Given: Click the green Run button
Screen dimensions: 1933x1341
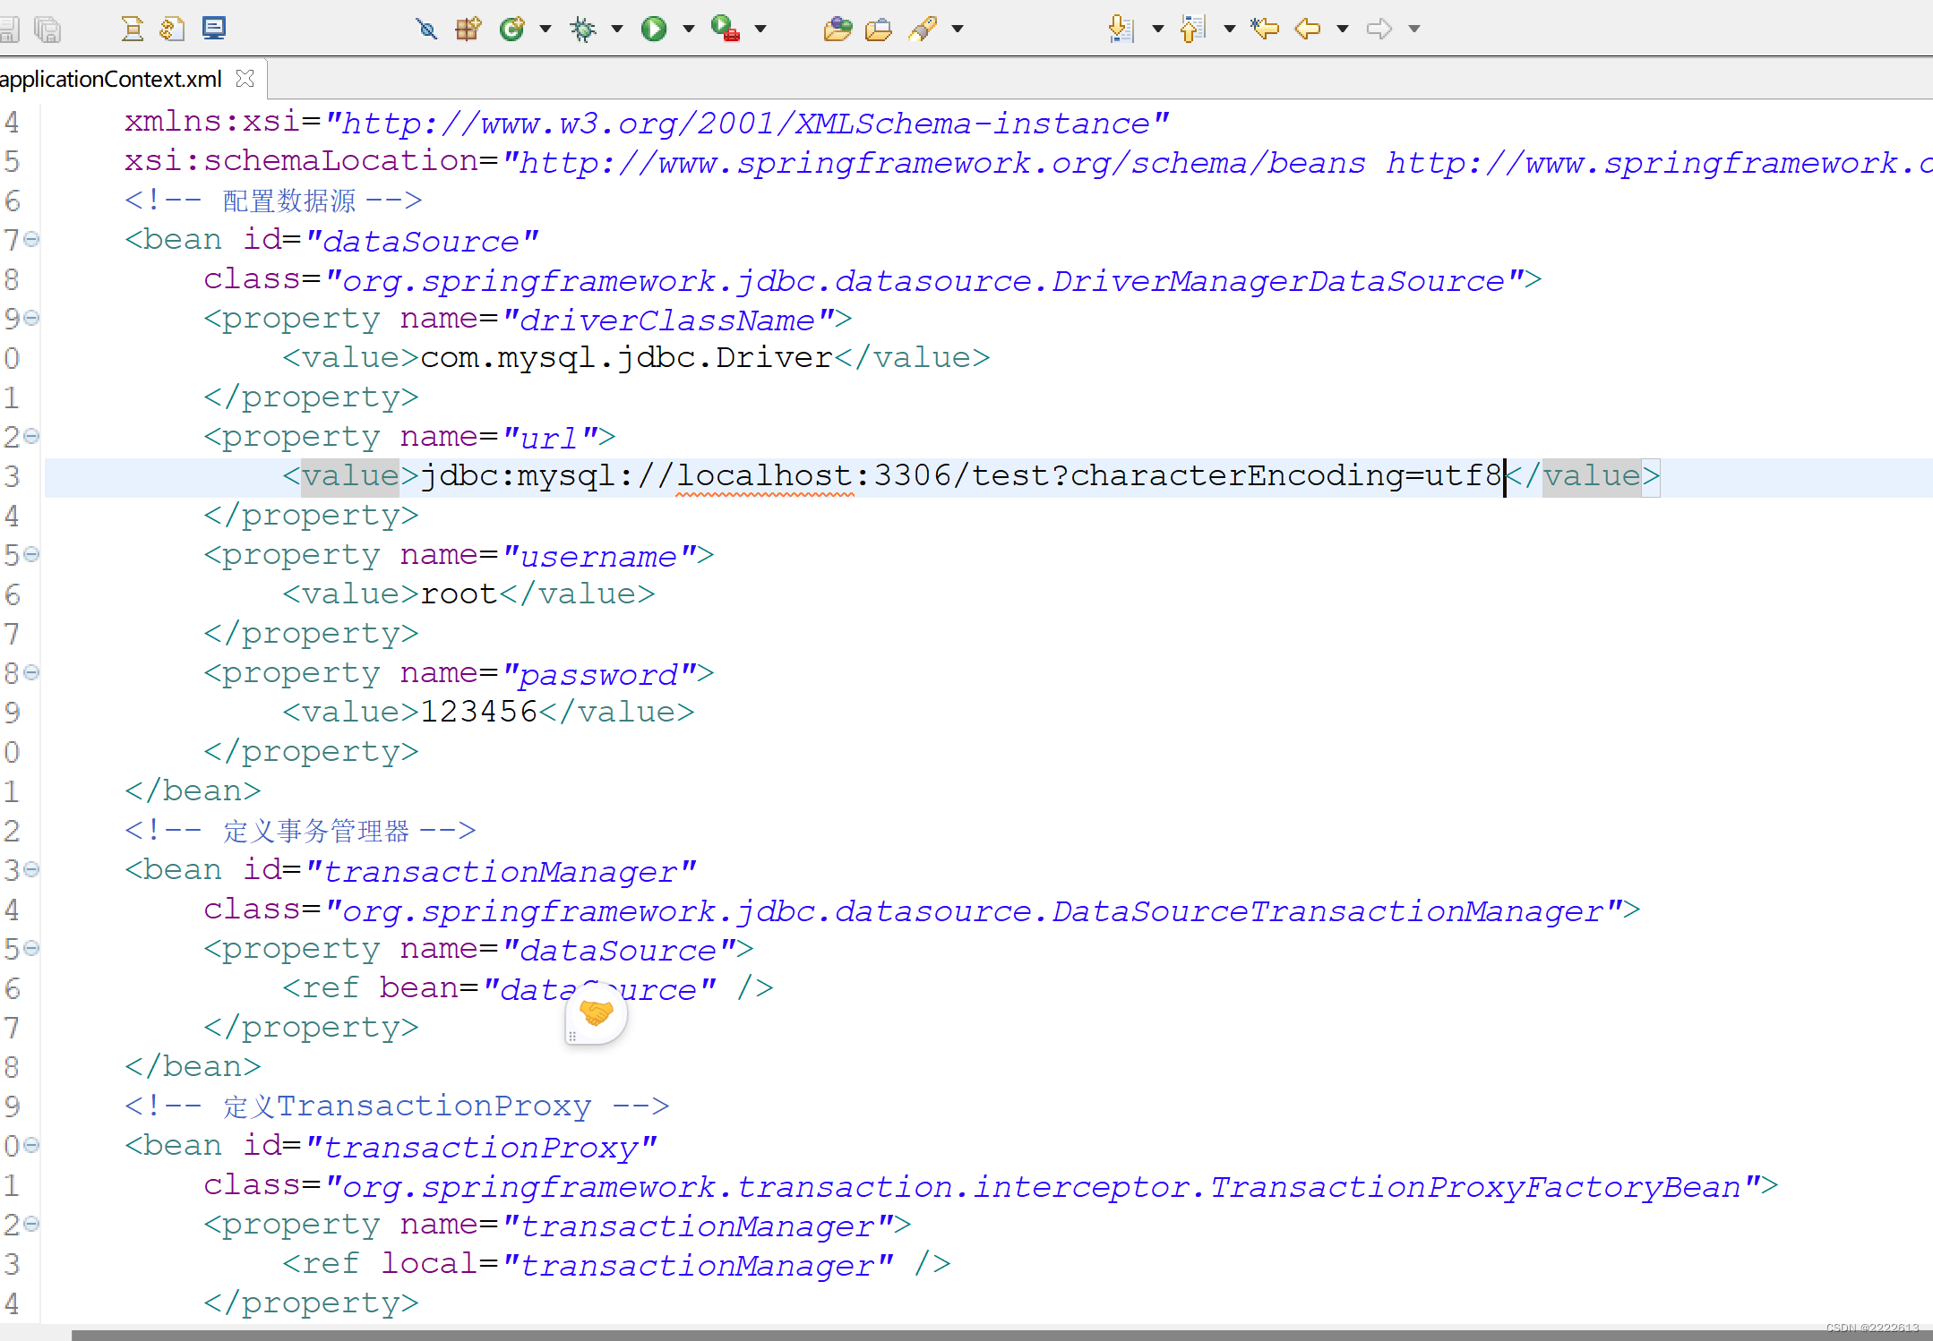Looking at the screenshot, I should [654, 29].
